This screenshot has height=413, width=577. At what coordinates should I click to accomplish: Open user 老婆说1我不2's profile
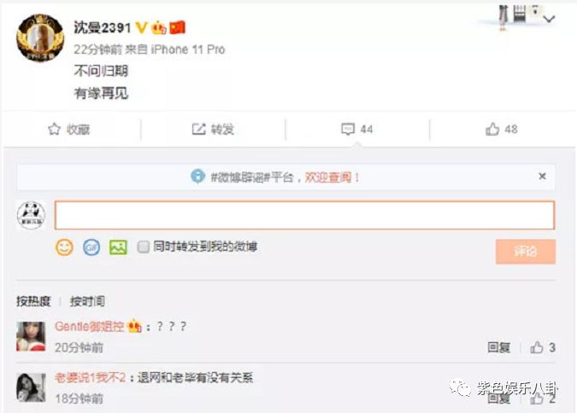click(x=90, y=377)
